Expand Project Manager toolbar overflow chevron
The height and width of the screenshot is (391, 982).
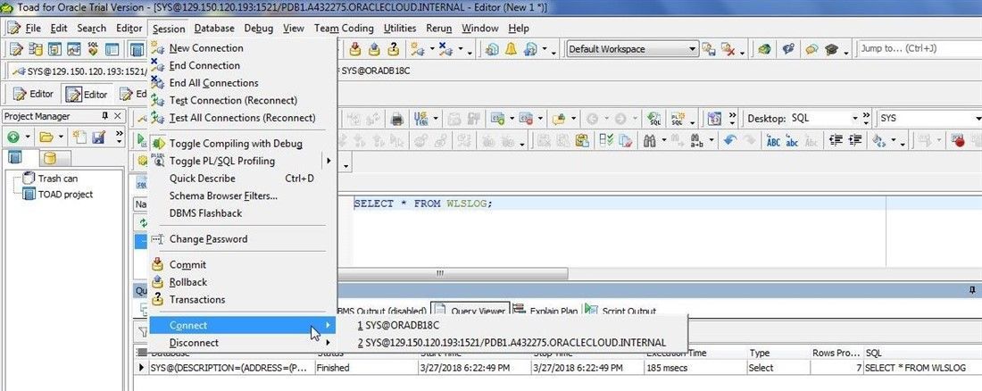coord(118,137)
